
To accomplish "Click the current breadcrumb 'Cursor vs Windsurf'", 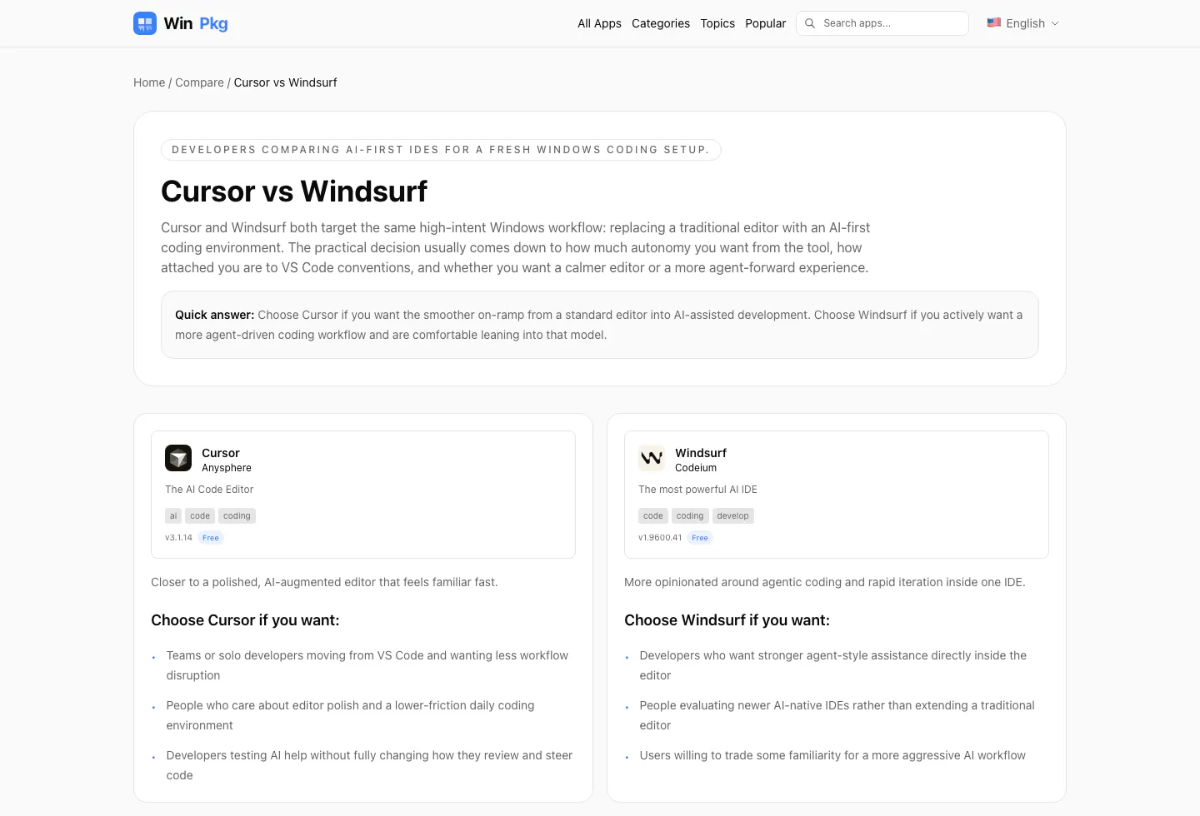I will pyautogui.click(x=285, y=82).
